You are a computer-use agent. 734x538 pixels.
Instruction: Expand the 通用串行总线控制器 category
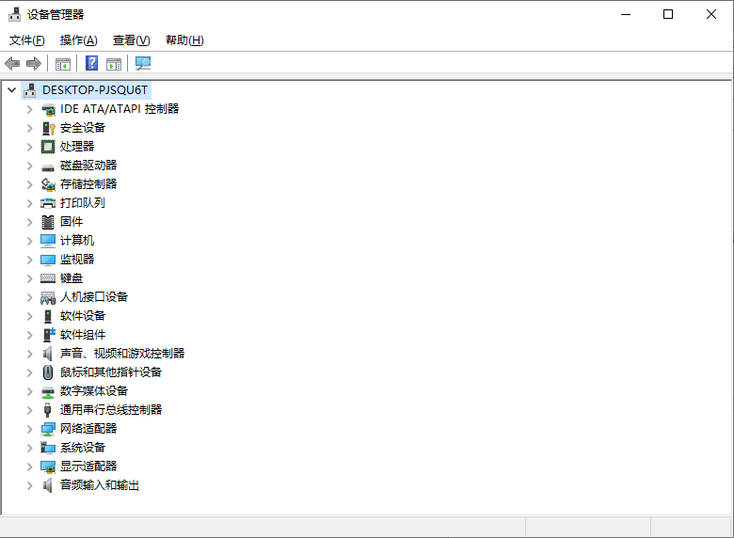tap(29, 410)
